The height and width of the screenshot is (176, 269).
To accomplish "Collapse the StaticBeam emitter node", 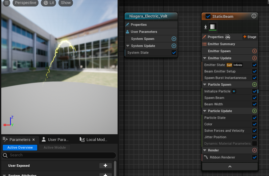I will 230,166.
